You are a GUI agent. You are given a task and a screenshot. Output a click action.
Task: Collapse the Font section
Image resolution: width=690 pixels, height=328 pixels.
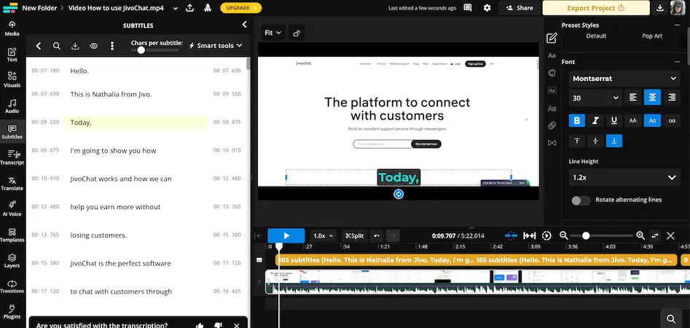pyautogui.click(x=677, y=62)
